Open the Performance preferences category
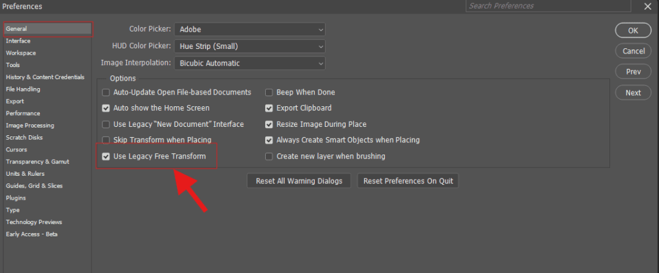The image size is (659, 273). pyautogui.click(x=23, y=113)
